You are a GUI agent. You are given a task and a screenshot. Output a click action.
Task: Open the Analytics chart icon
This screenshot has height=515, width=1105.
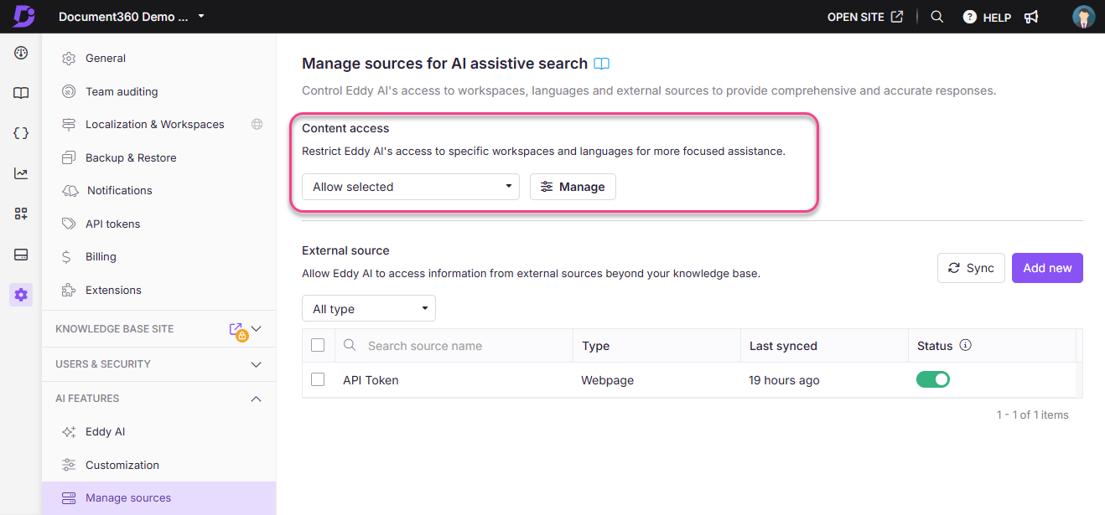click(21, 173)
